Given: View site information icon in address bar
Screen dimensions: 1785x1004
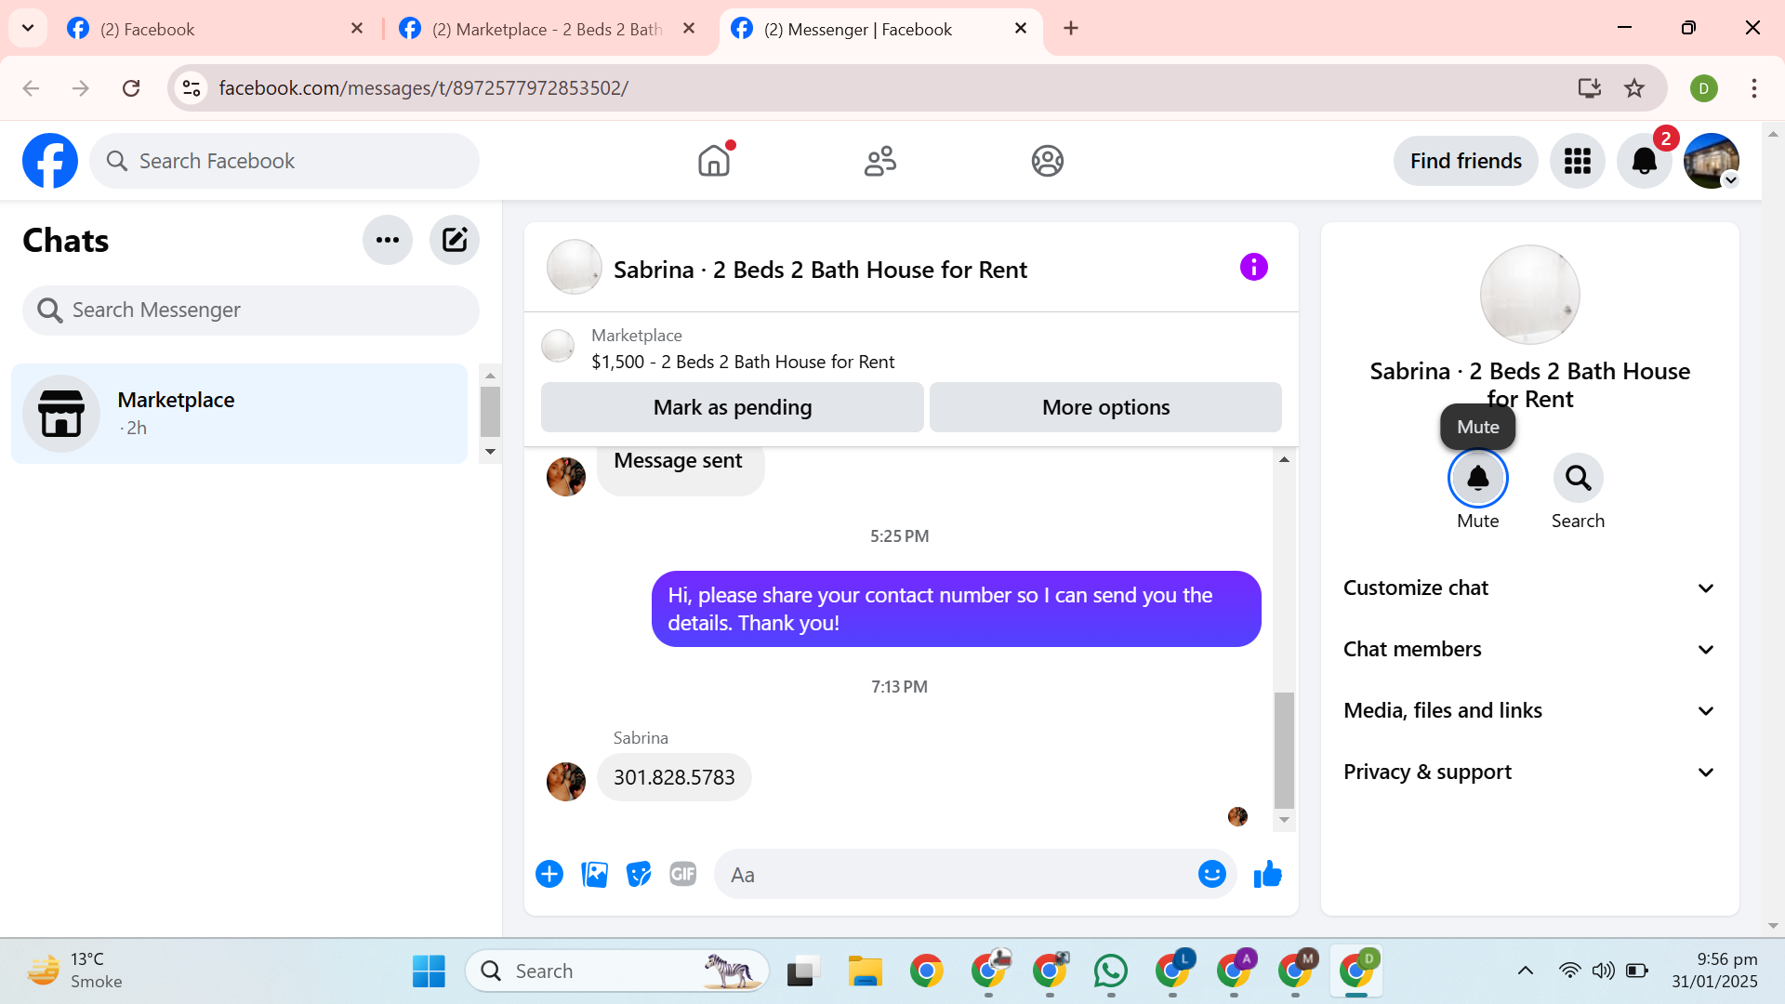Looking at the screenshot, I should (x=192, y=88).
